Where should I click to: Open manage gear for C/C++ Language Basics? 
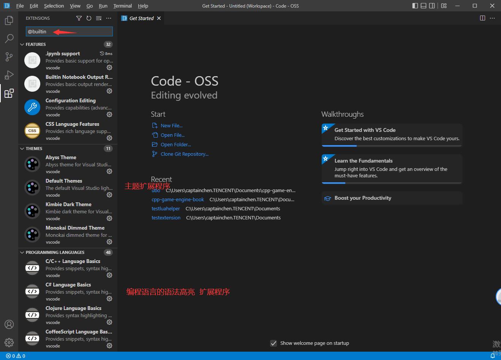coord(109,275)
